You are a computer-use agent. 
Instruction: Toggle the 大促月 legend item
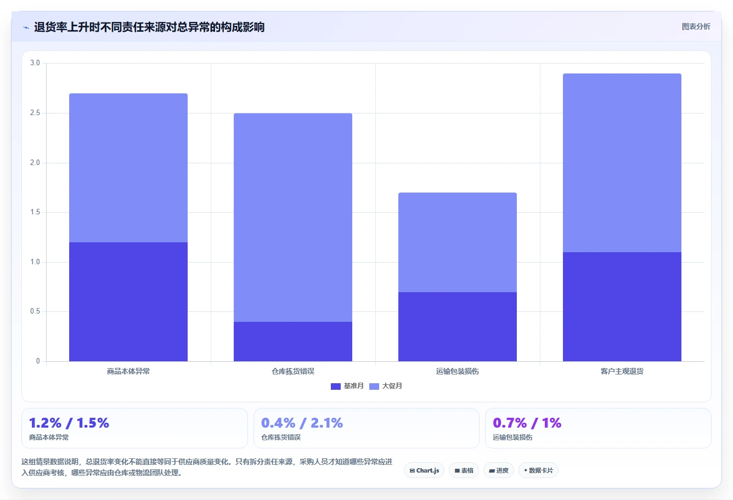pos(386,386)
